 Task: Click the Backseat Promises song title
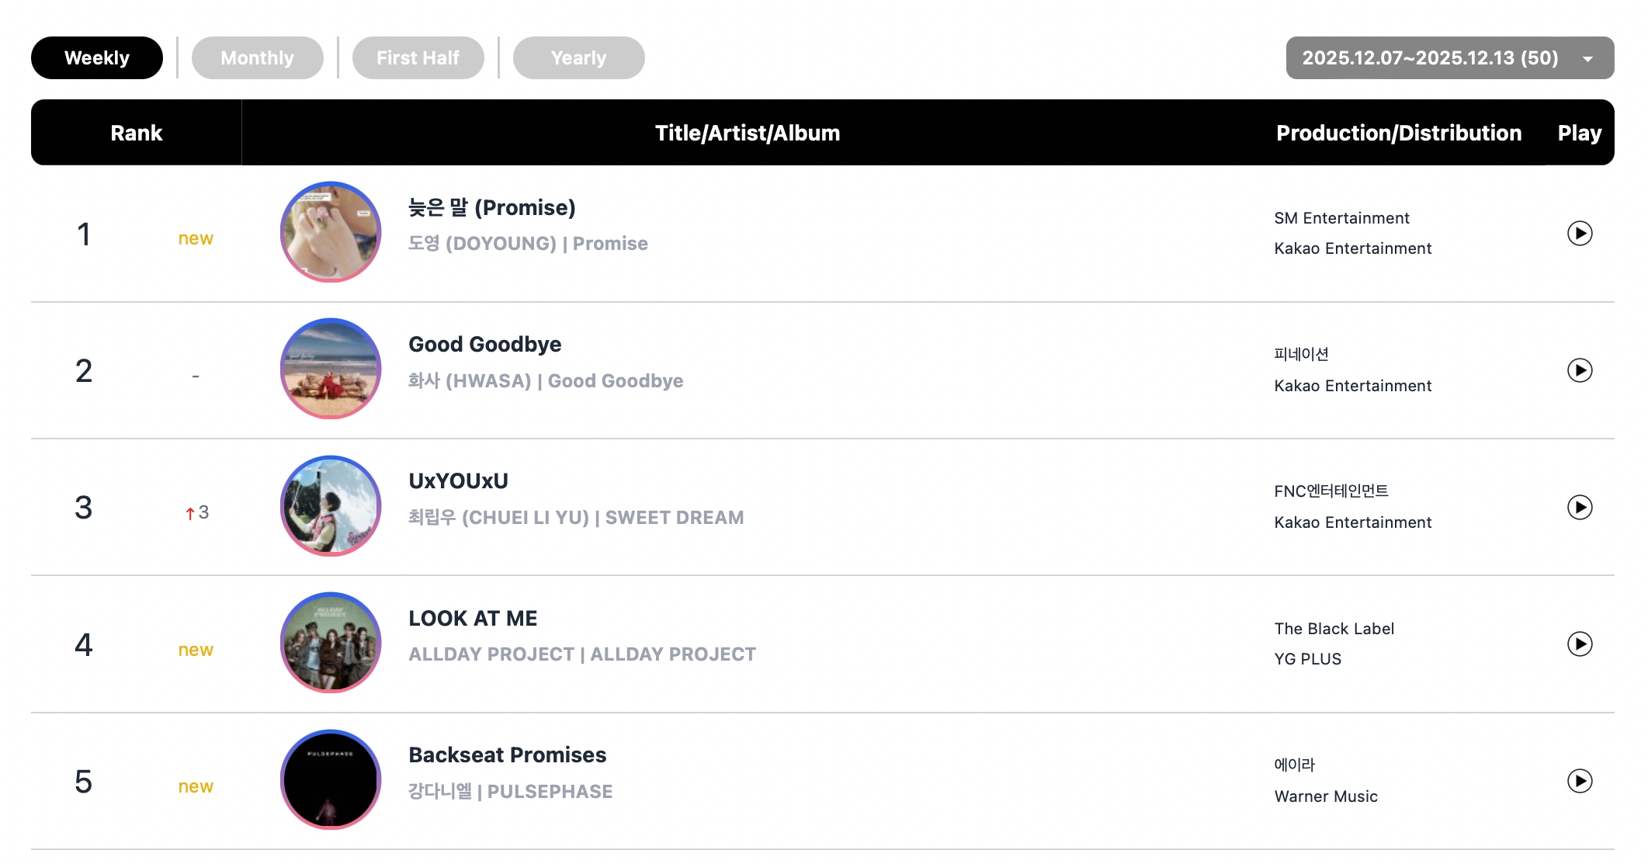[x=507, y=755]
